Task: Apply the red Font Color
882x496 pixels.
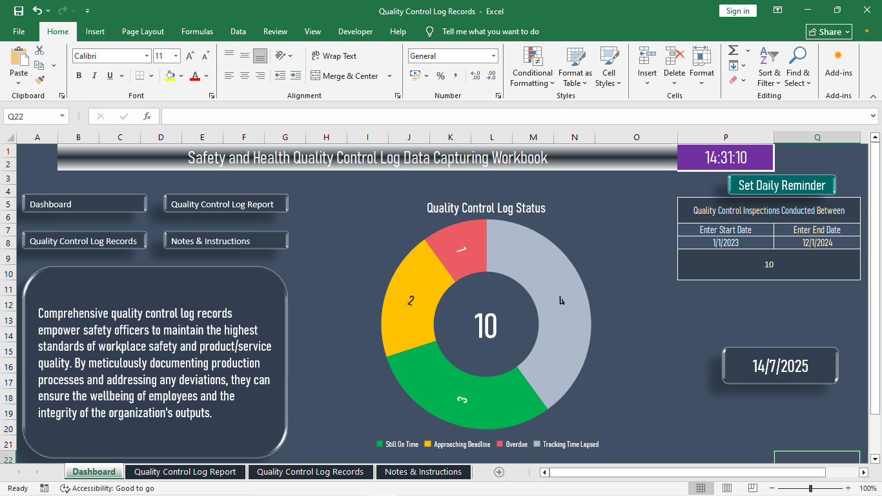Action: (x=195, y=76)
